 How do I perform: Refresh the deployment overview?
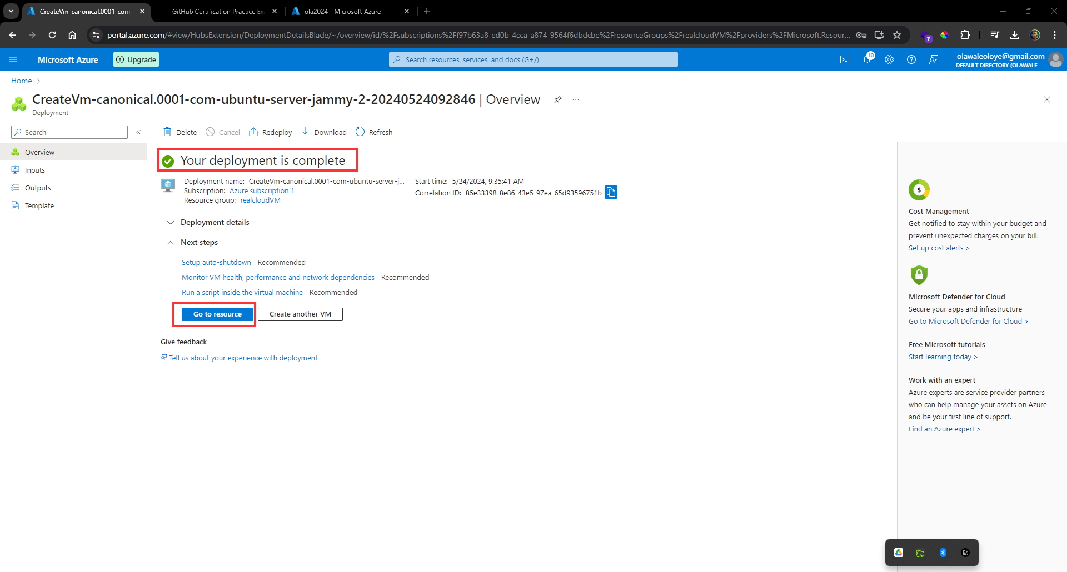tap(374, 132)
